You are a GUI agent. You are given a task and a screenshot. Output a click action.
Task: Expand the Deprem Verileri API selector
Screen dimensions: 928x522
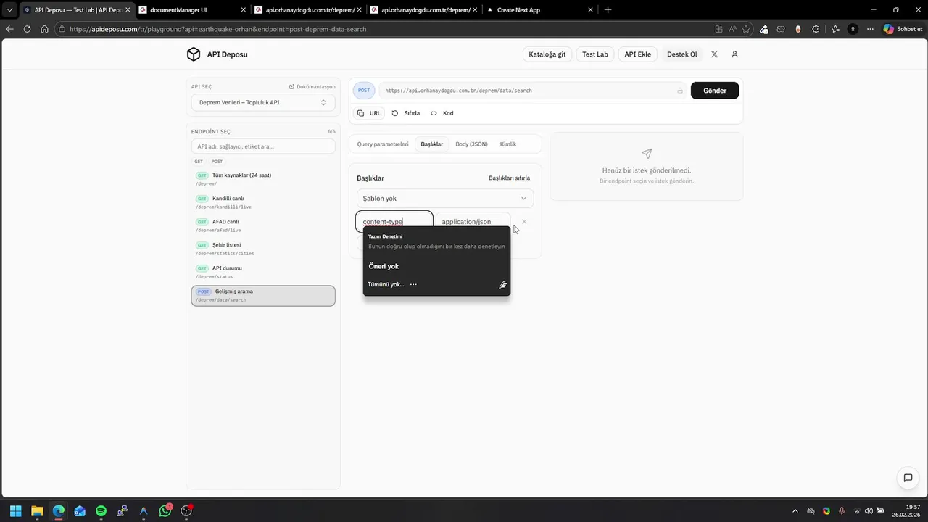coord(263,102)
